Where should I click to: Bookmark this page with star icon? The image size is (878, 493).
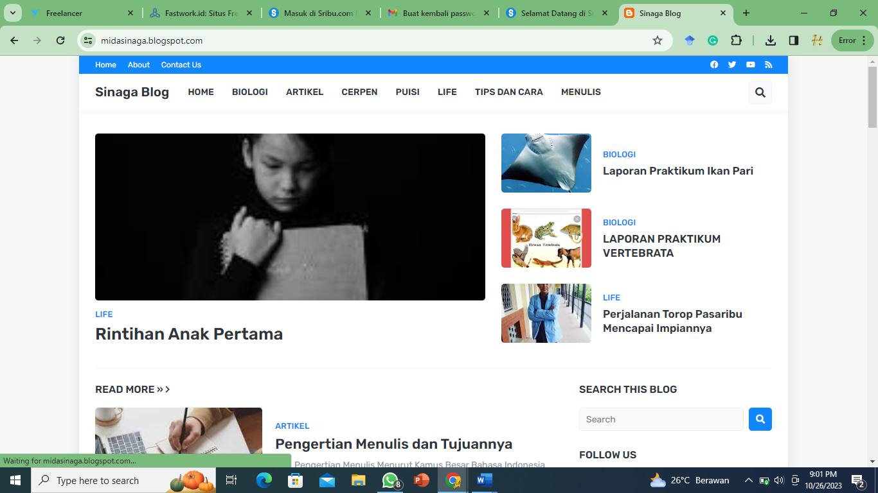pyautogui.click(x=658, y=40)
